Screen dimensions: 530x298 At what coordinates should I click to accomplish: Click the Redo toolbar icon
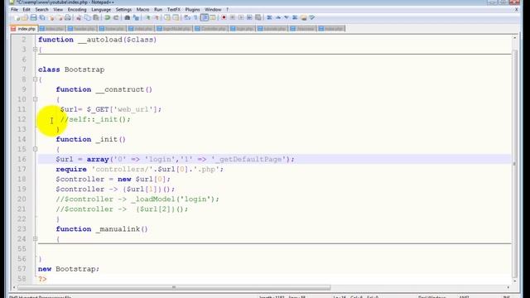116,17
